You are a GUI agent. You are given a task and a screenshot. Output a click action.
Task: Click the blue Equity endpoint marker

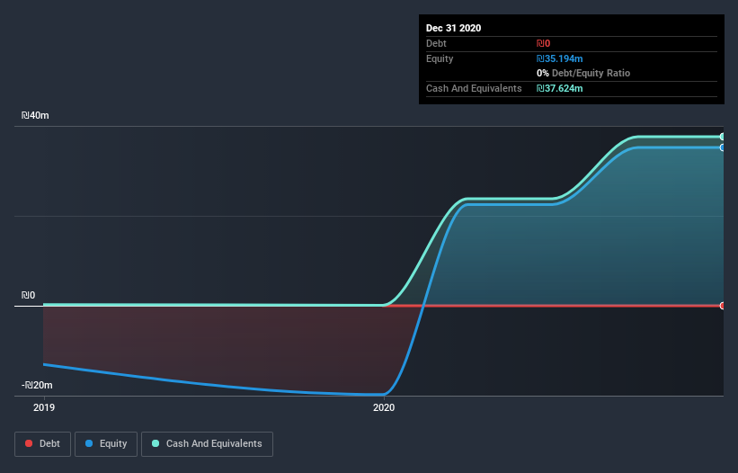pos(722,147)
